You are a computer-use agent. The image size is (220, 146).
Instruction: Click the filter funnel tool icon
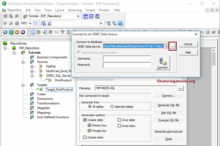tap(62, 32)
